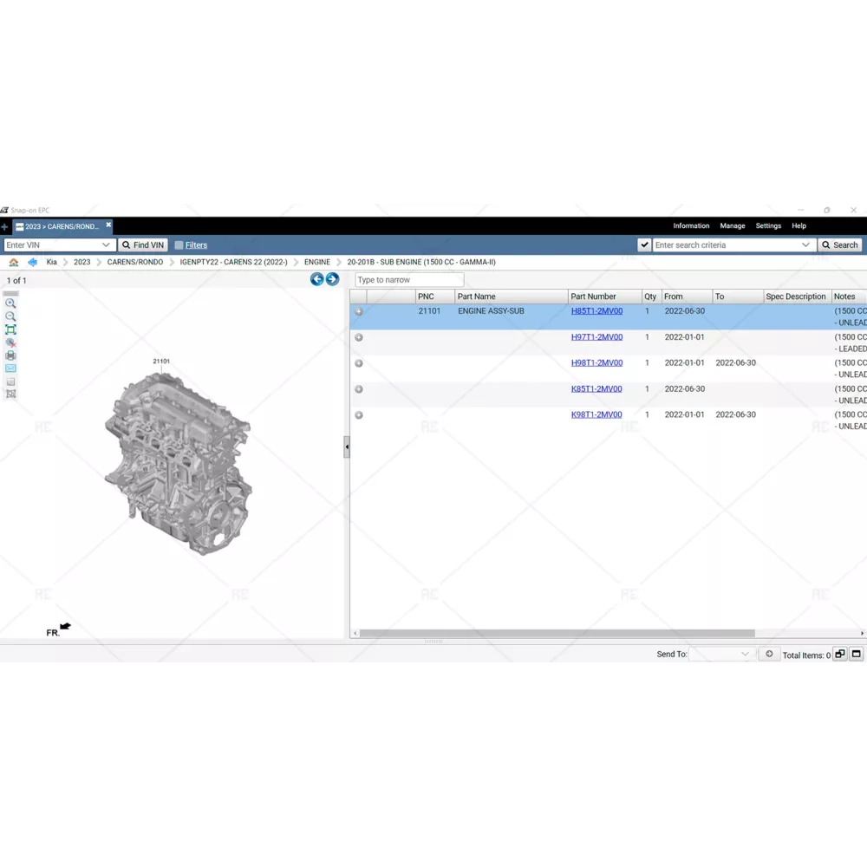Open part number link K85T1-2MV00
867x867 pixels.
tap(596, 389)
